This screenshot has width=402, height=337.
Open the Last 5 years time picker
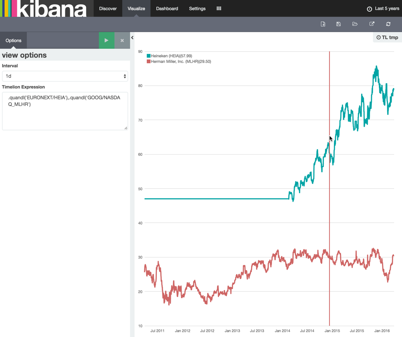[383, 9]
